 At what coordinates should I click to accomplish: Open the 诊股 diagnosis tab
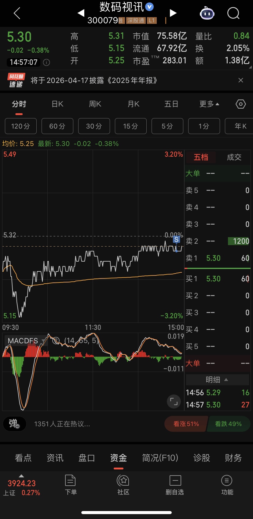pyautogui.click(x=202, y=458)
